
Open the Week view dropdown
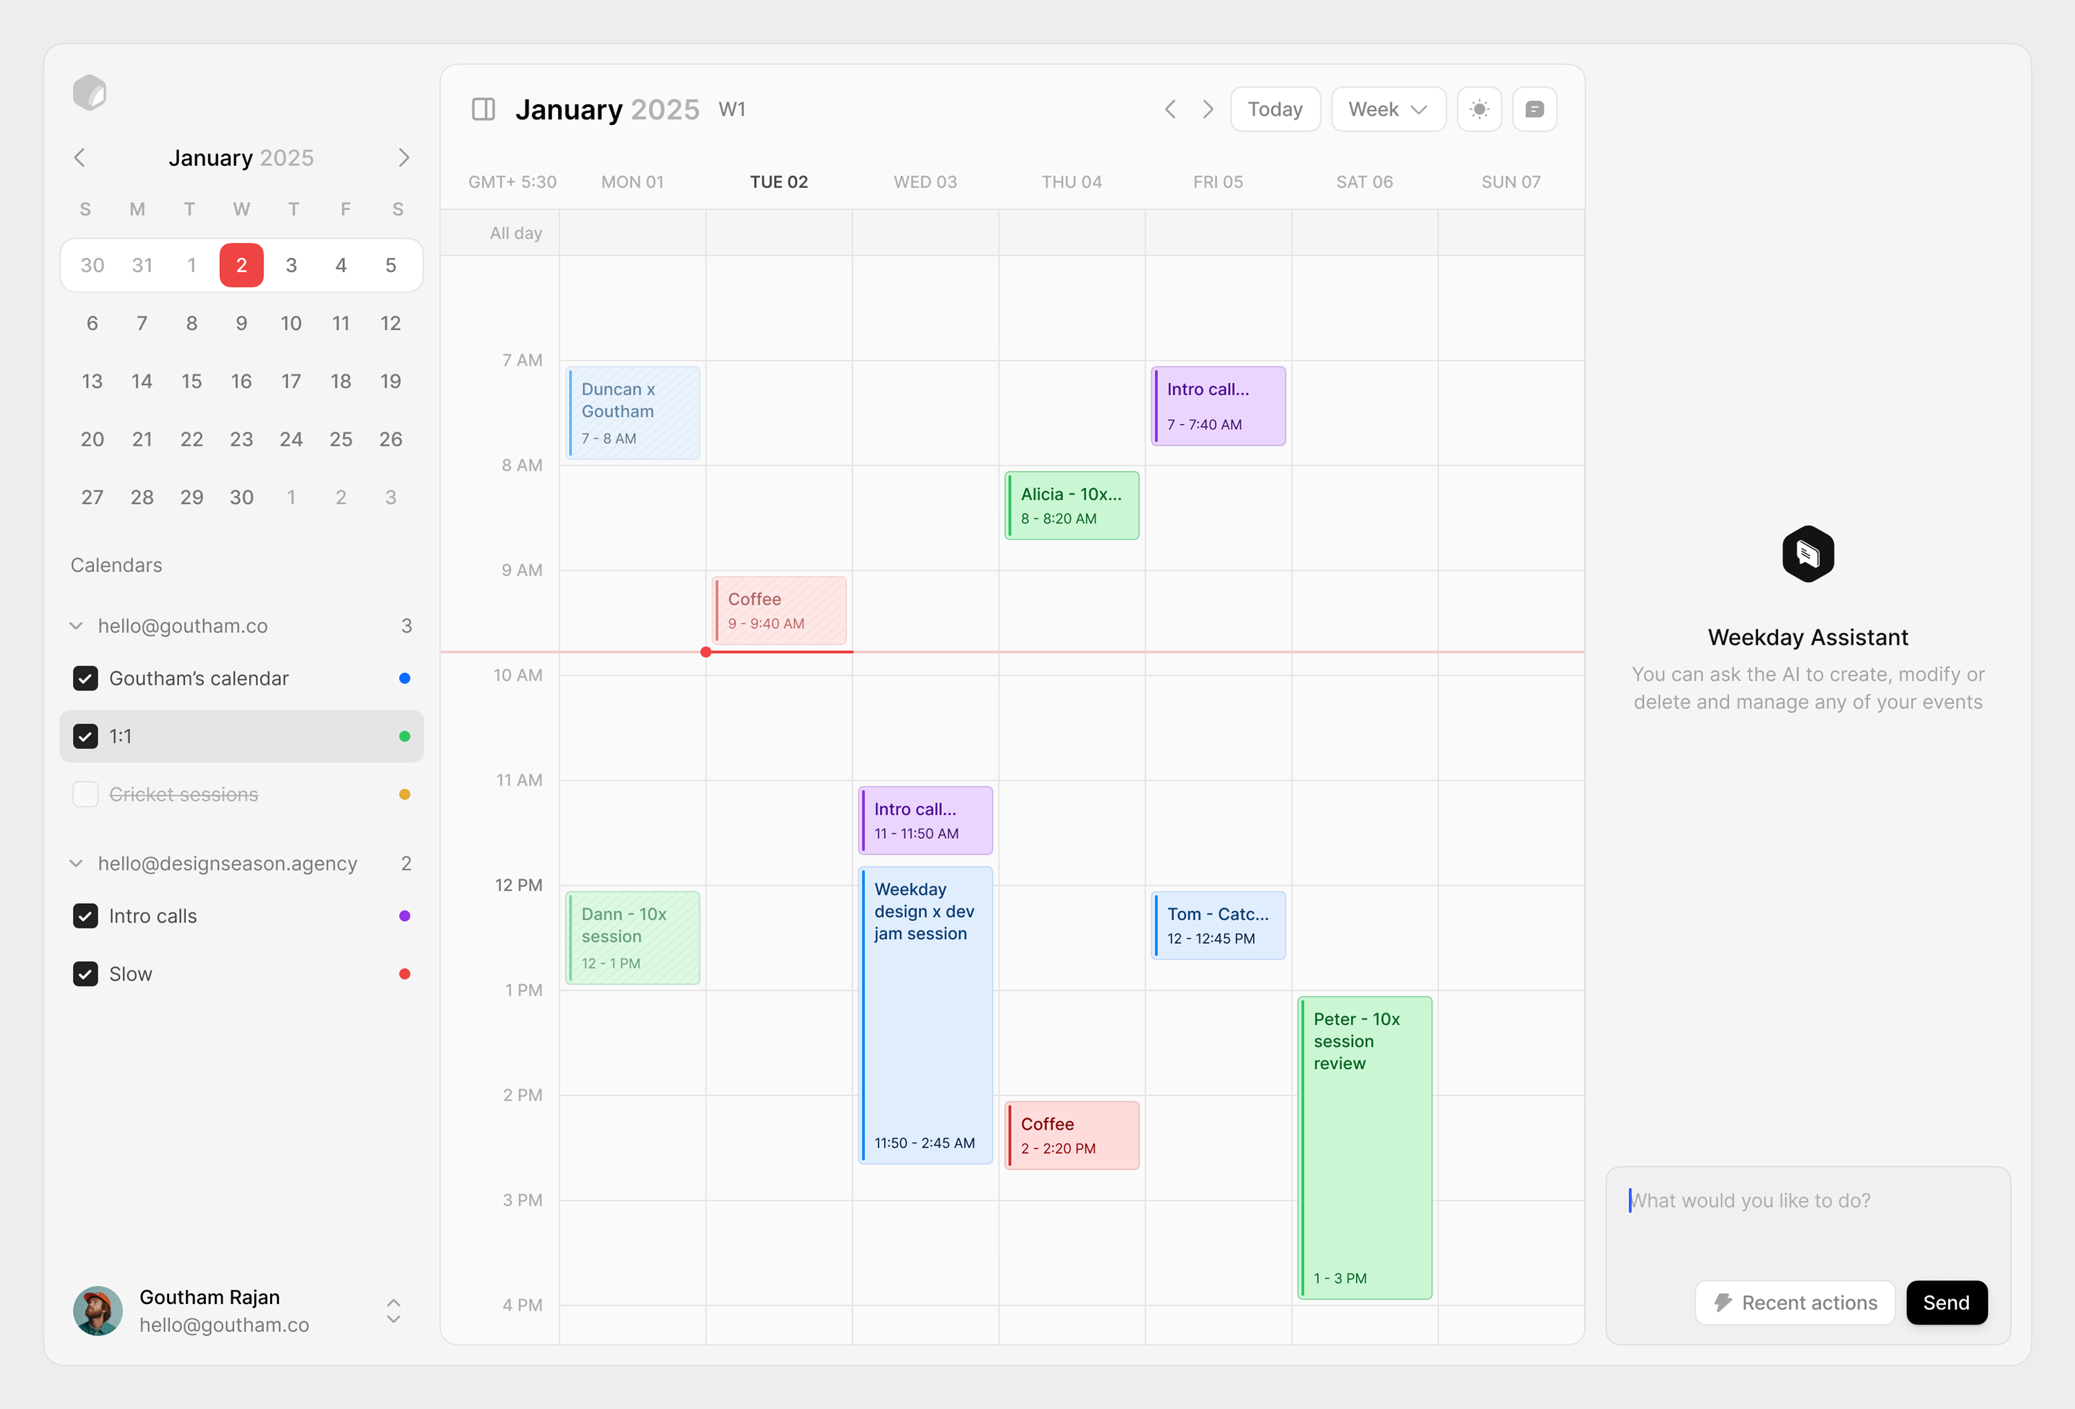[1388, 108]
